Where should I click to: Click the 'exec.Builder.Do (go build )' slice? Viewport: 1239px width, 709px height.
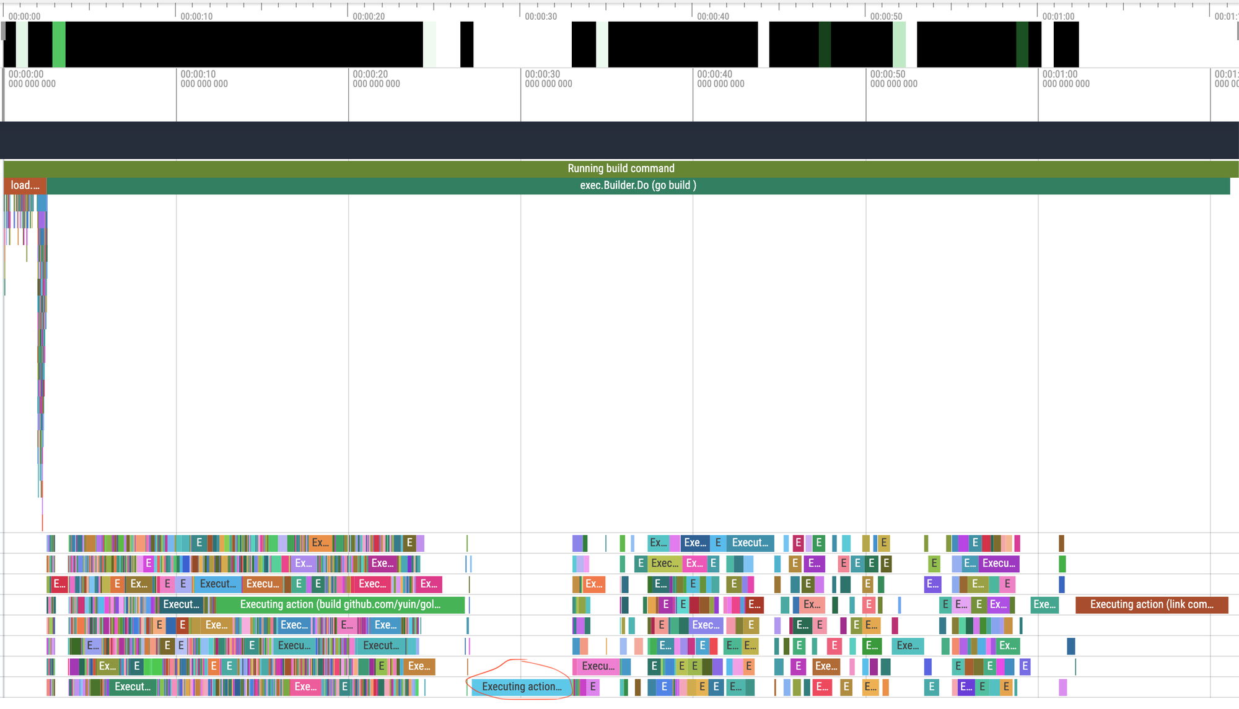click(x=637, y=185)
